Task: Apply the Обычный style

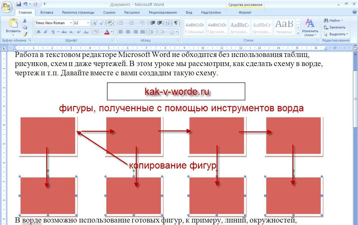Action: pos(195,27)
